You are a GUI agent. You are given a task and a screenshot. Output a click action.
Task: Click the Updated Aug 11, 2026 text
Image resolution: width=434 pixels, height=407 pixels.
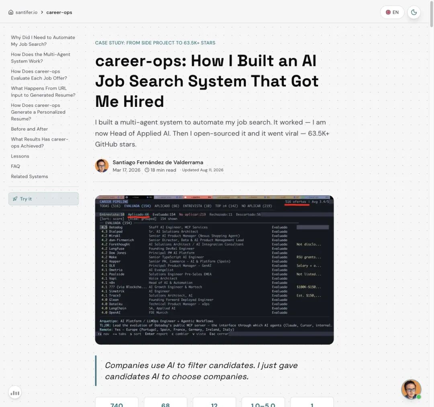[203, 170]
